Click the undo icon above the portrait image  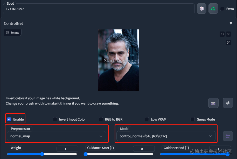222,34
